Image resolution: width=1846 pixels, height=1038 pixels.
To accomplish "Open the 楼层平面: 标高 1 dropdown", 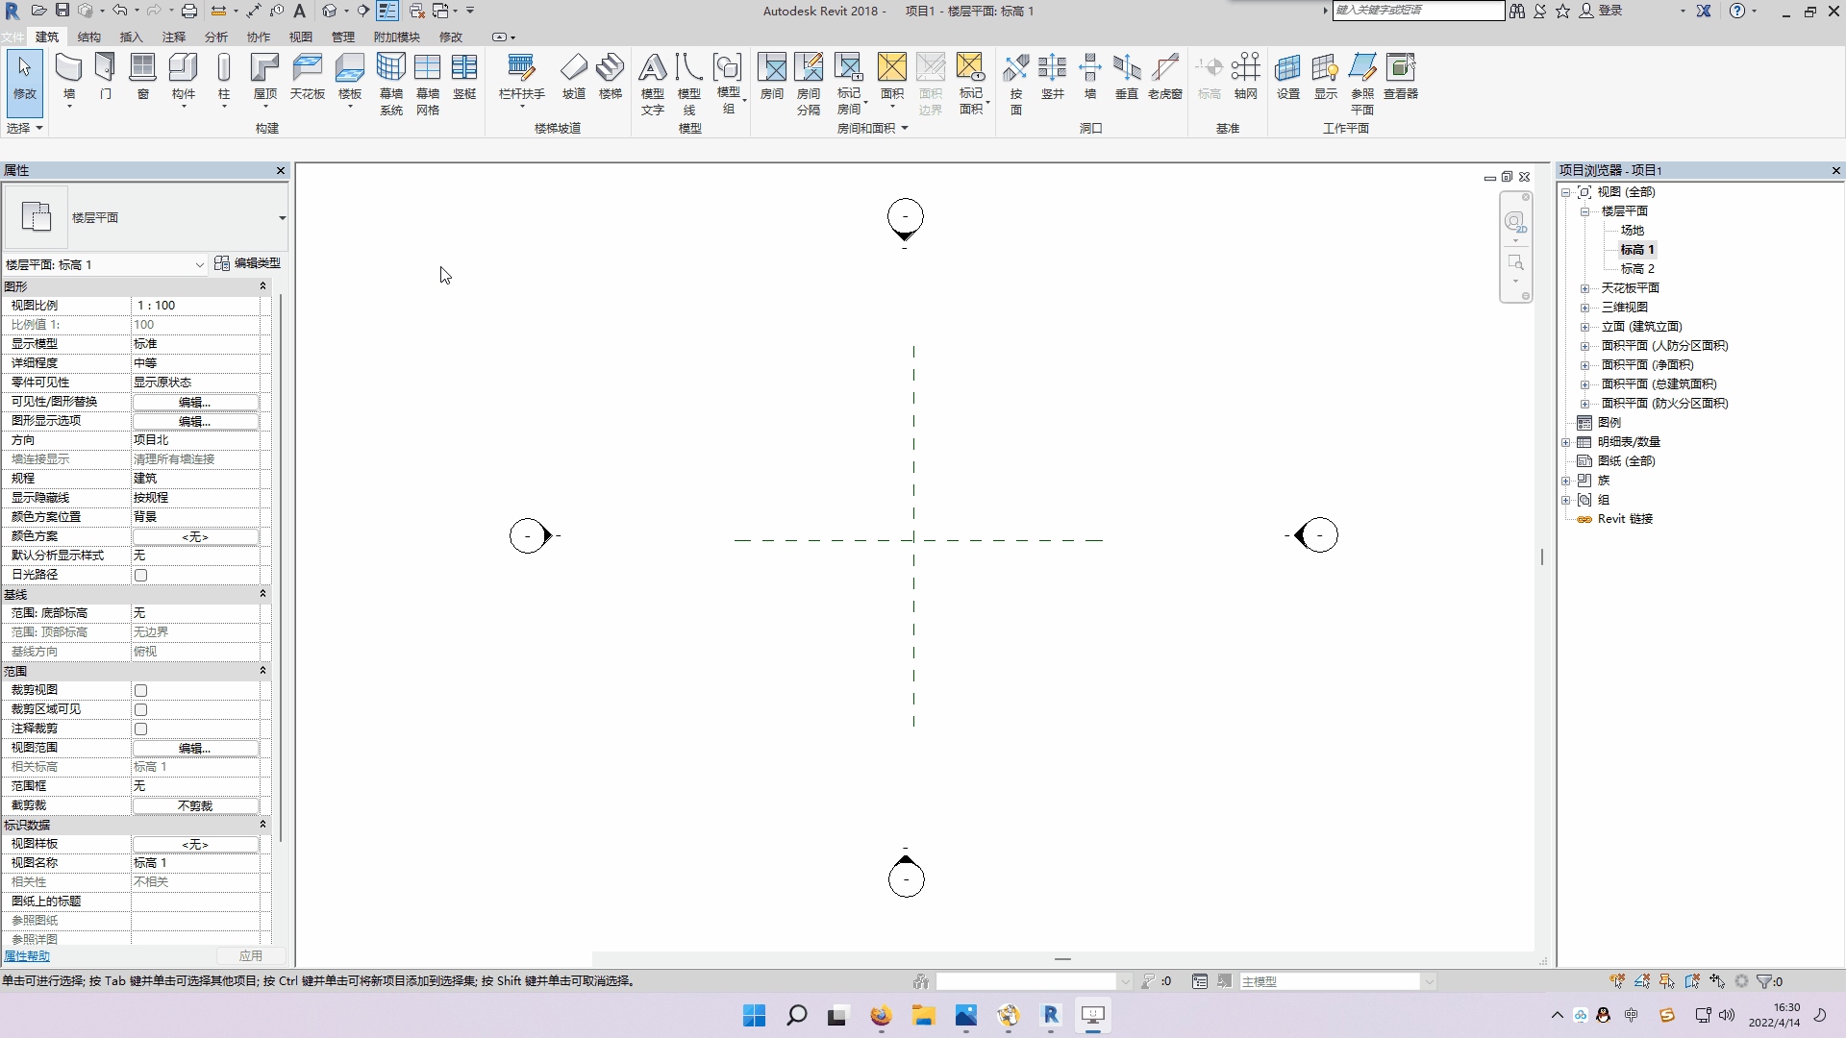I will tap(199, 265).
